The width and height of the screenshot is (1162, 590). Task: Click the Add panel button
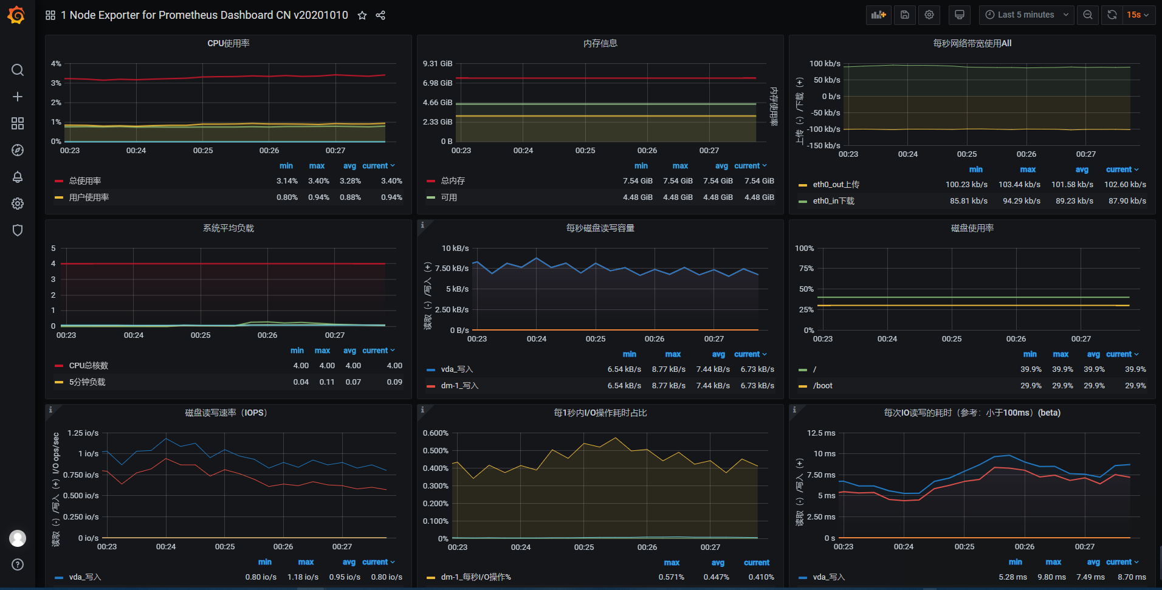pos(879,15)
